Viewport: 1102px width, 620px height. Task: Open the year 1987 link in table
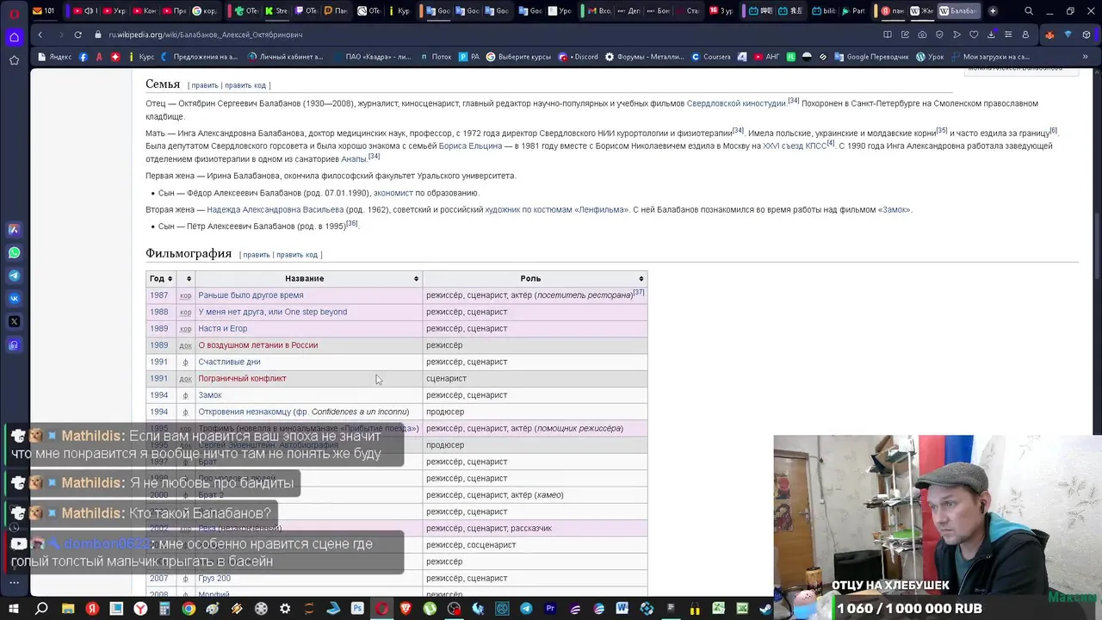(158, 295)
